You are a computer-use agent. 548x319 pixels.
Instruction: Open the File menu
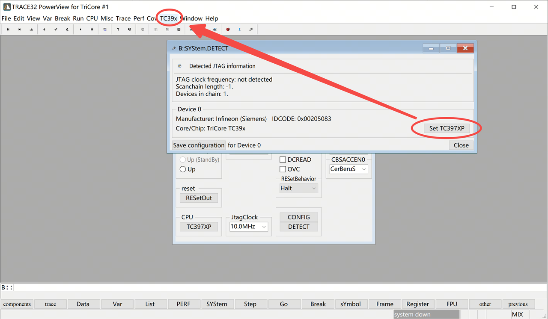pos(6,18)
